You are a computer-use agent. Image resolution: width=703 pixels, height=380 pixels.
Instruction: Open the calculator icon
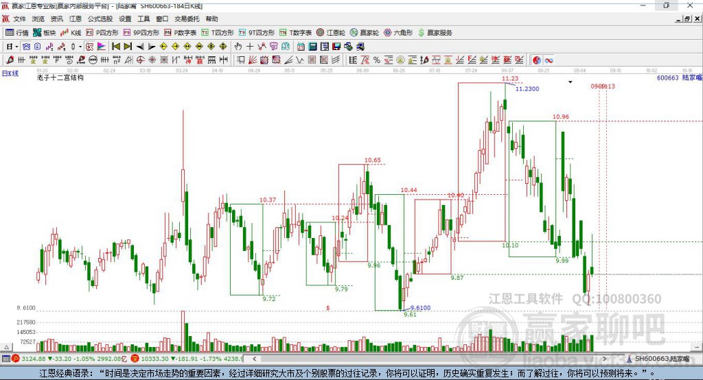click(x=312, y=47)
